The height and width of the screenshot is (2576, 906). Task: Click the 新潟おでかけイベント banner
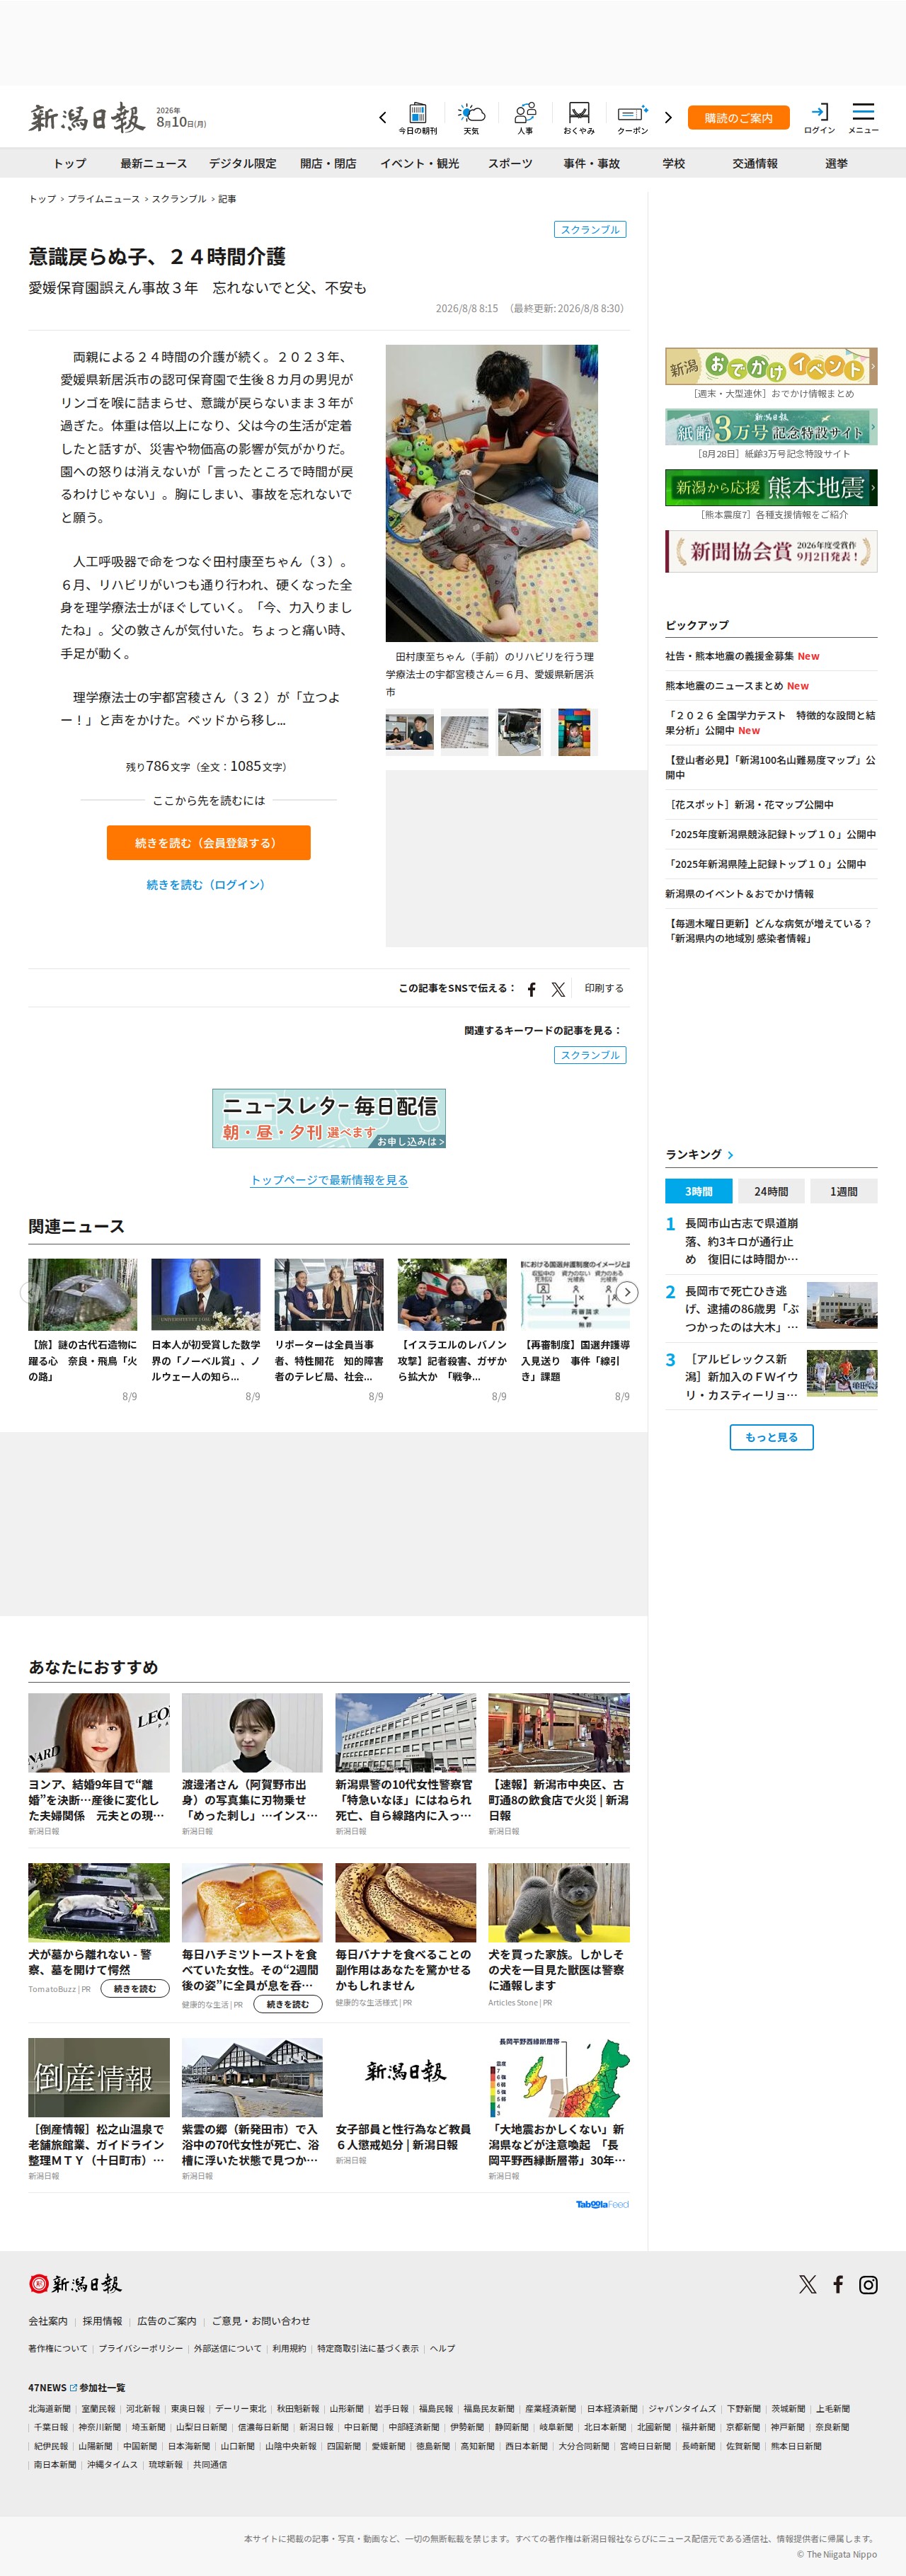(771, 366)
